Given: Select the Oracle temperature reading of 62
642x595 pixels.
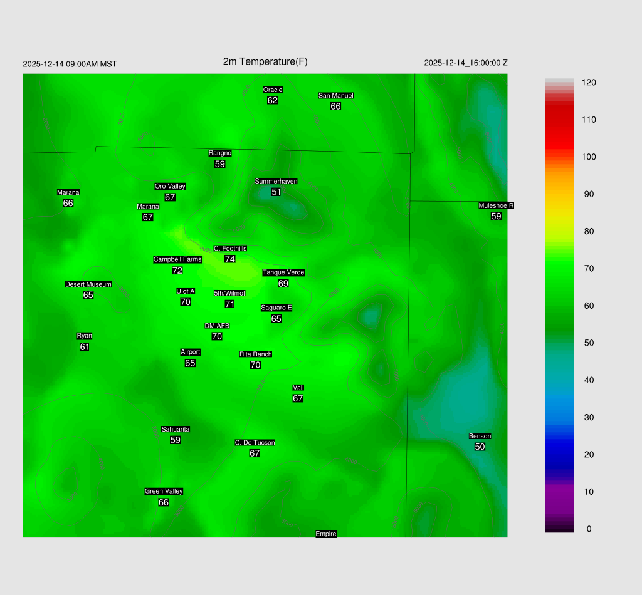Looking at the screenshot, I should [272, 100].
